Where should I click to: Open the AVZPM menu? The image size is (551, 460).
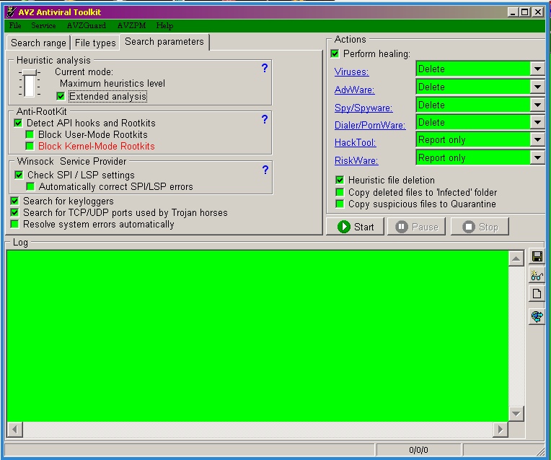pyautogui.click(x=131, y=25)
